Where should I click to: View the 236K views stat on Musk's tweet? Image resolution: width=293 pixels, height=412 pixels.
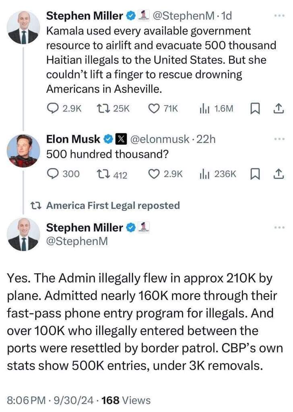[x=218, y=174]
